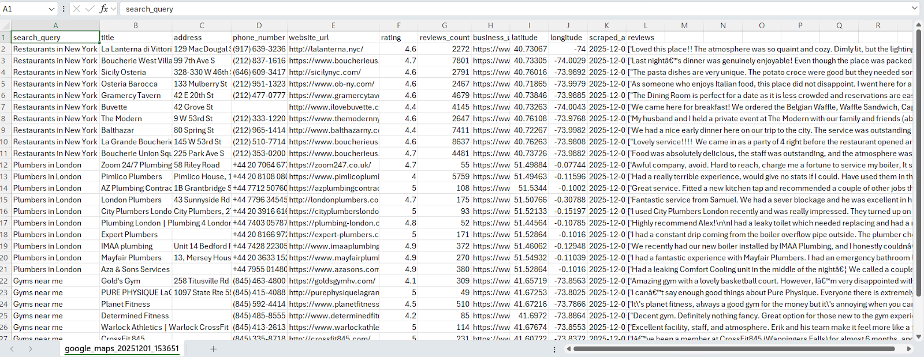Viewport: 924px width, 357px height.
Task: Select cell 'The Modern'
Action: (x=136, y=118)
